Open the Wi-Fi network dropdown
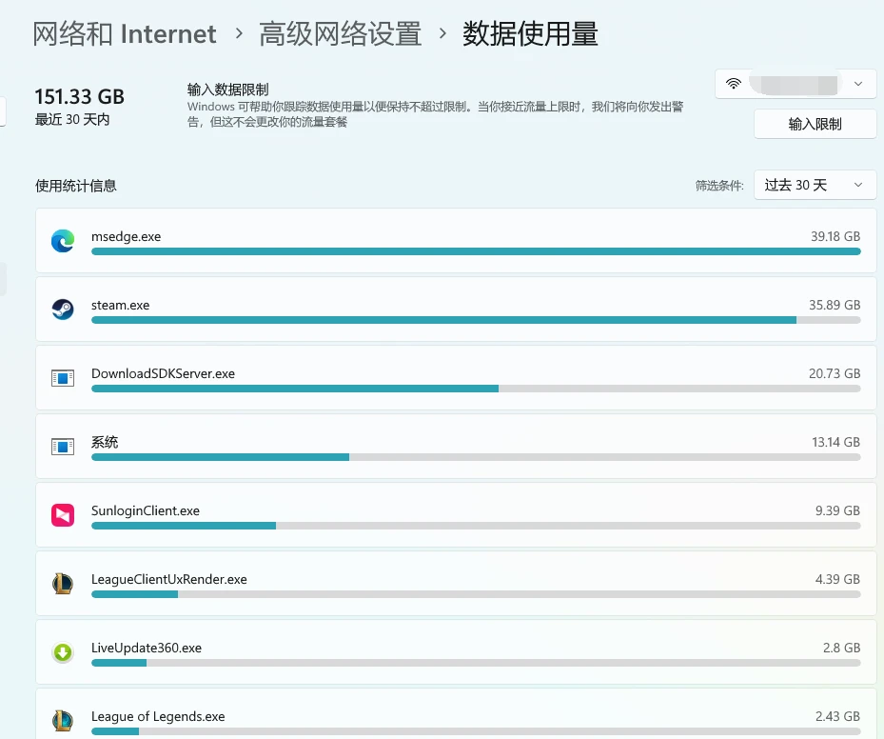The height and width of the screenshot is (739, 884). click(x=796, y=84)
